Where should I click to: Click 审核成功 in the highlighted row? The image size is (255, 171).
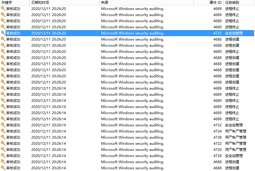coord(13,33)
